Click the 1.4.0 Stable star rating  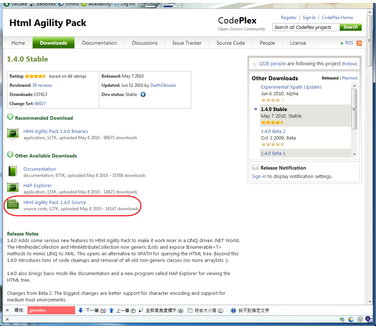(272, 122)
